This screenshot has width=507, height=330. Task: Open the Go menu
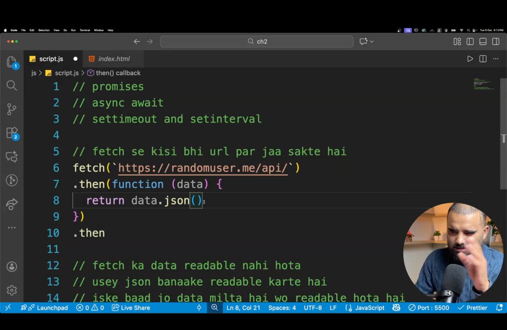click(x=65, y=30)
